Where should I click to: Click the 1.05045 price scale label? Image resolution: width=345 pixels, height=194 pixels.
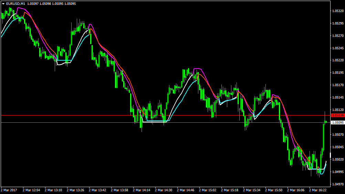pos(338,147)
